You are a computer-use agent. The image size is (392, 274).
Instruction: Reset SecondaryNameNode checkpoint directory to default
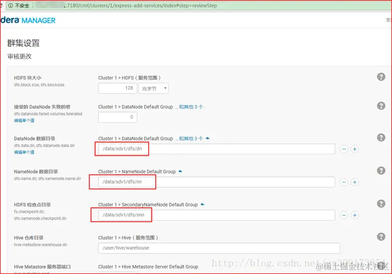tap(203, 204)
